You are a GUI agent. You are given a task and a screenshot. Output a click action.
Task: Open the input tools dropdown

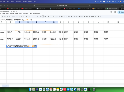[x=99, y=17]
